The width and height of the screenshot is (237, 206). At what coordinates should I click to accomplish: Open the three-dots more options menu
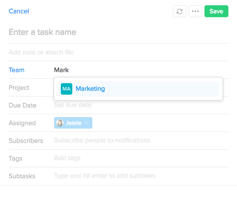tap(195, 11)
